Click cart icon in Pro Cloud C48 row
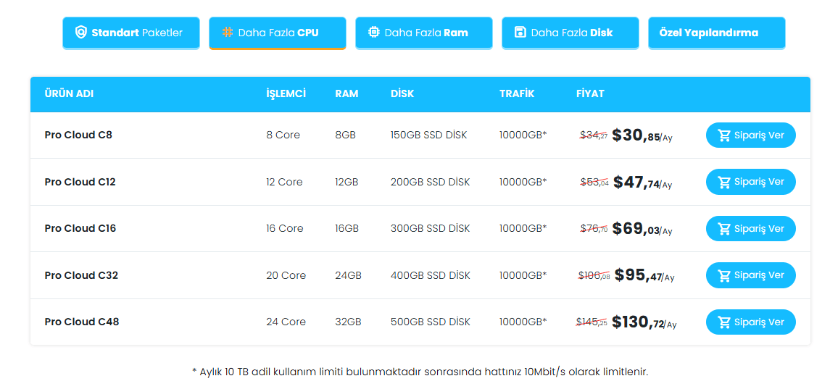Screen dimensions: 830x389 (723, 322)
